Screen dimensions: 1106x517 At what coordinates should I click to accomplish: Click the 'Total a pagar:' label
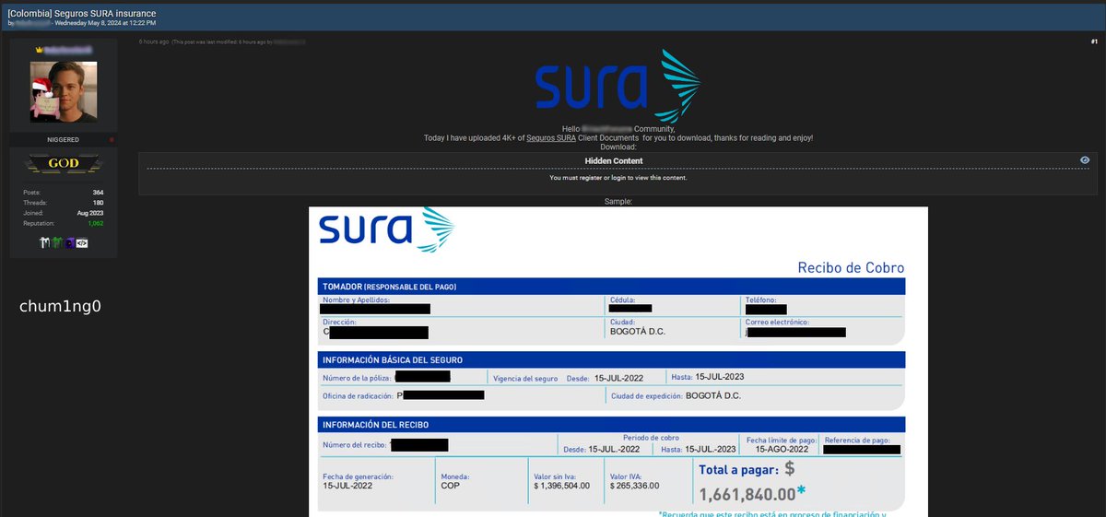(x=737, y=469)
